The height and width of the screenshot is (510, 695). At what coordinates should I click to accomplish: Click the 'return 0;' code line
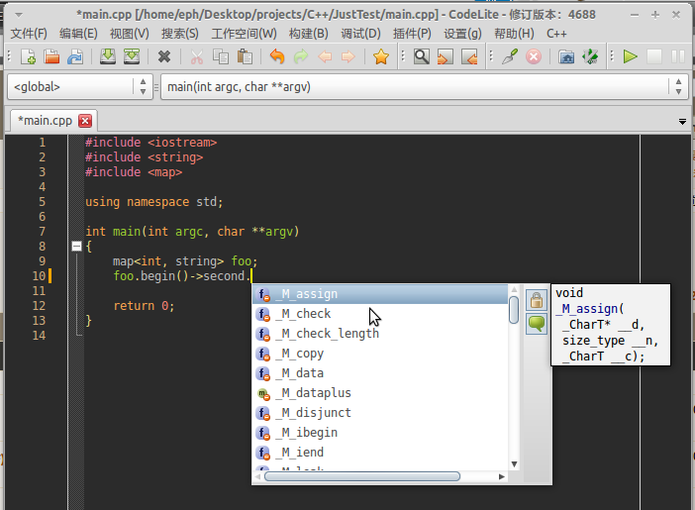[x=144, y=306]
